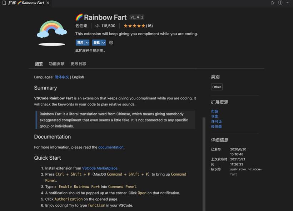Image resolution: width=293 pixels, height=211 pixels.
Task: Click the English language label
Action: 78,77
